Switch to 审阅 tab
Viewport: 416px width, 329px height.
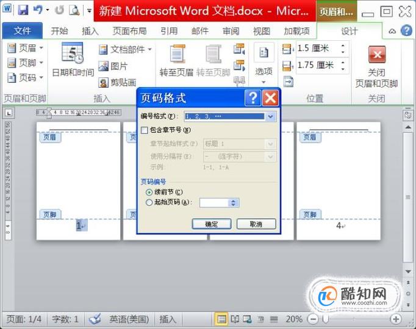tap(231, 31)
